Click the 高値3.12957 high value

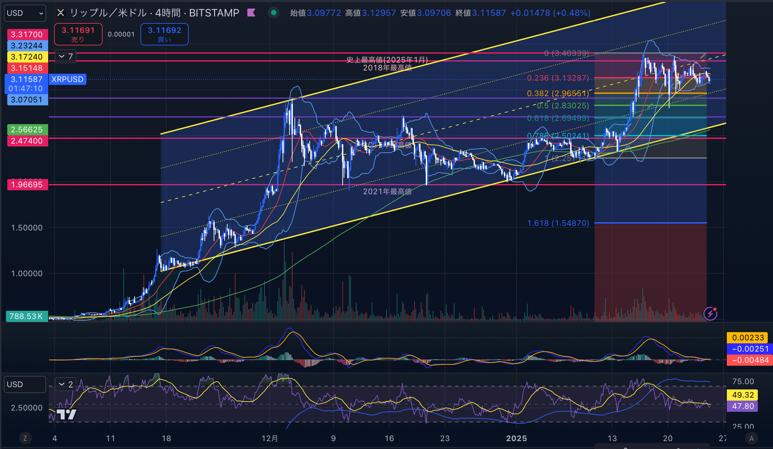[x=370, y=13]
